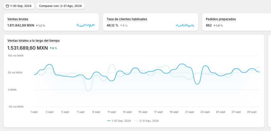This screenshot has width=271, height=131.
Task: Click the up-trend arrow in Tasa de clientes habituales
Action: click(121, 26)
